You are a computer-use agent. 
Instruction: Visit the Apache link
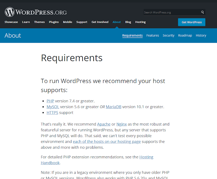104,124
